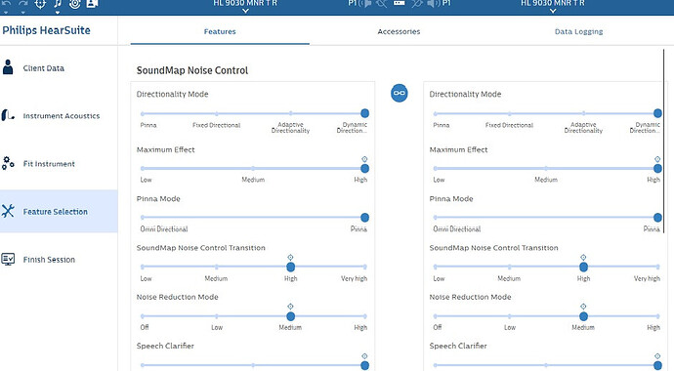Go to Fit Instrument label in sidebar
Image resolution: width=674 pixels, height=371 pixels.
click(49, 164)
